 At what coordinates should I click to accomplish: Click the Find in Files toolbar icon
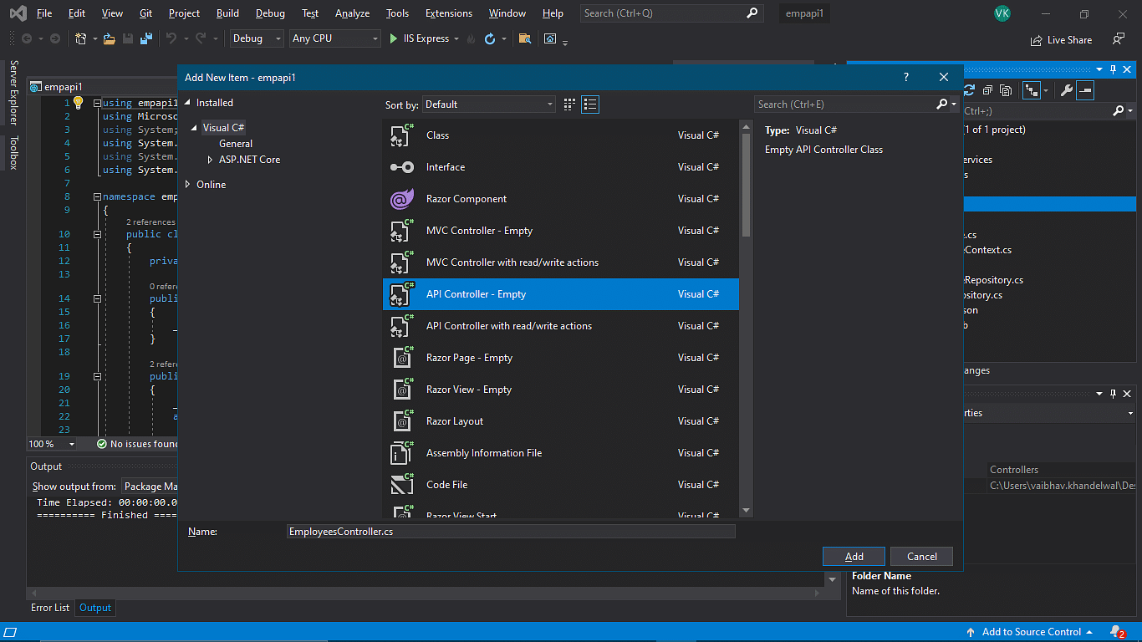point(524,38)
